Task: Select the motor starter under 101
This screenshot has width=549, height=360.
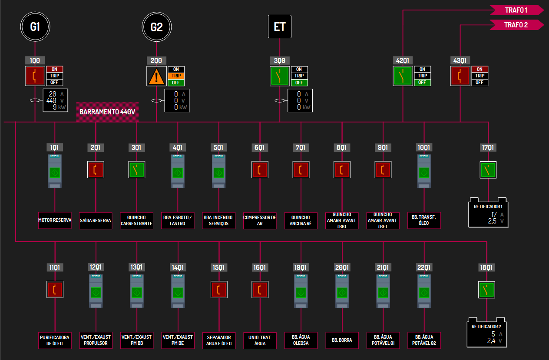Action: point(55,172)
